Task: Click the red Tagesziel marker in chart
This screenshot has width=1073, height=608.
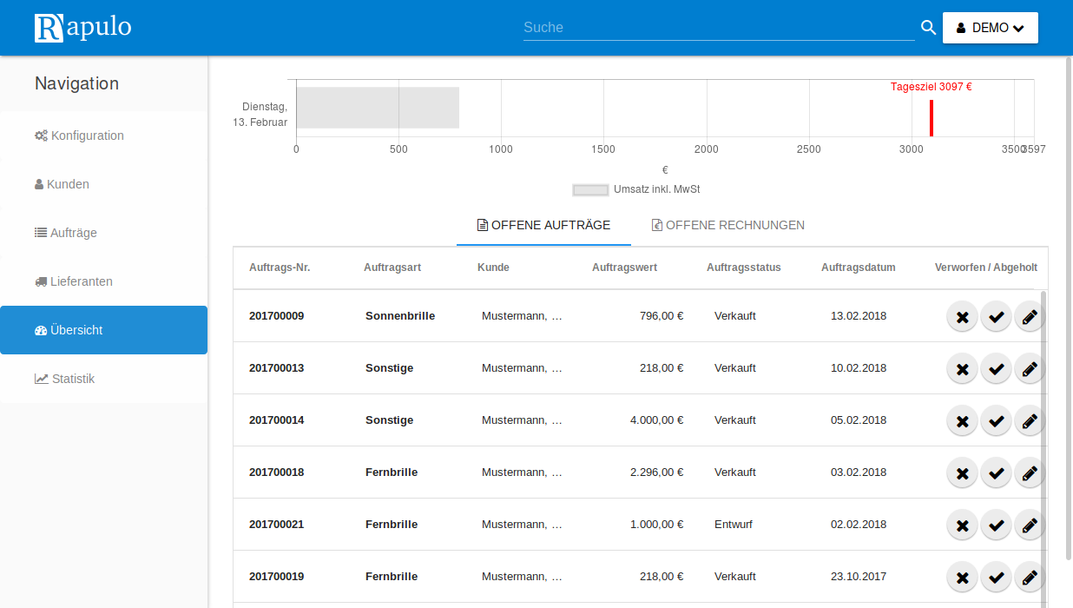Action: pos(931,117)
